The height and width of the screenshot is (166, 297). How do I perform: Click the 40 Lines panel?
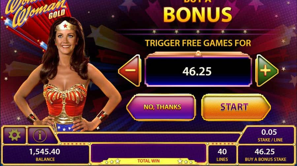coord(222,155)
